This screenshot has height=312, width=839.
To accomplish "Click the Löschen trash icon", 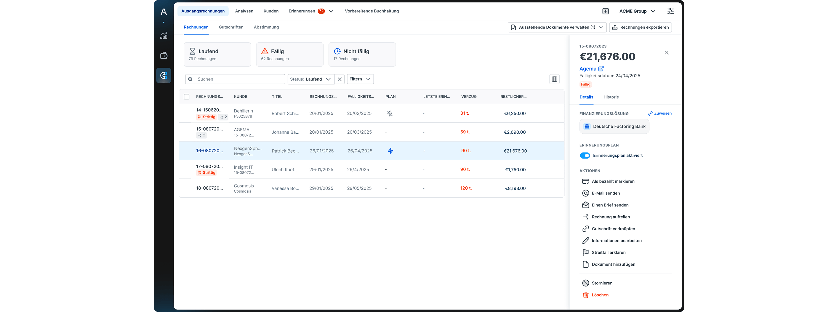I will 586,295.
